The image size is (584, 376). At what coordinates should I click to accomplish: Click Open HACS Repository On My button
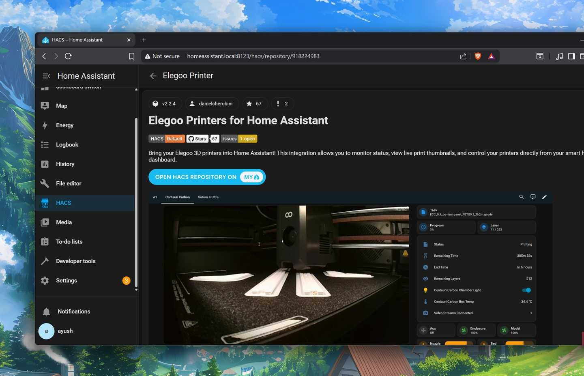point(207,177)
